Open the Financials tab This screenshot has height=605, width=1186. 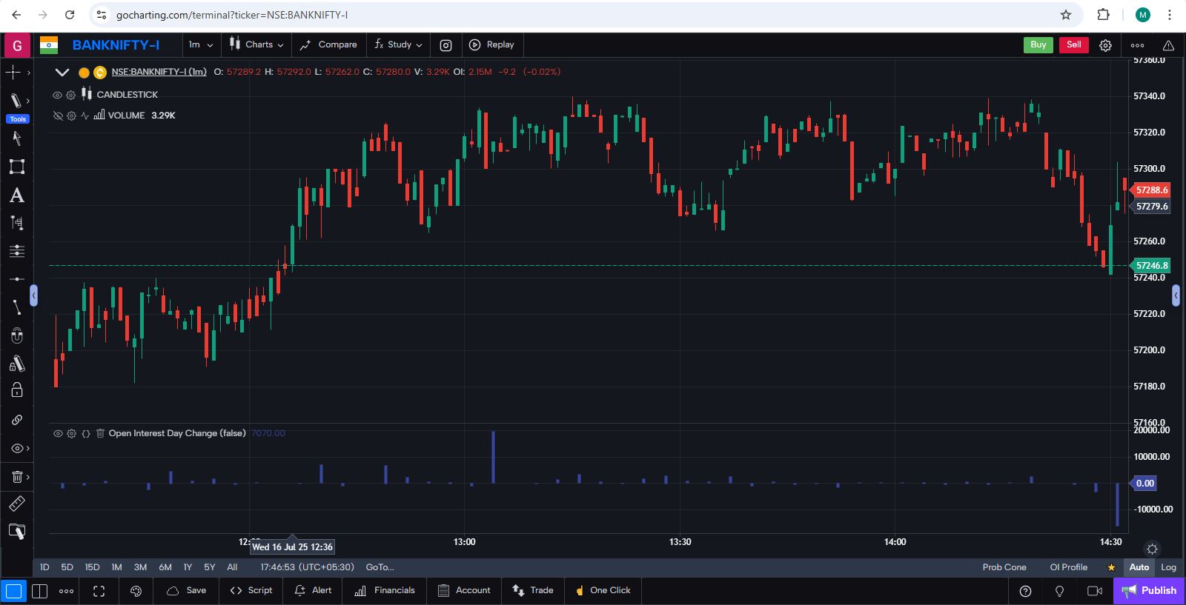(x=385, y=590)
